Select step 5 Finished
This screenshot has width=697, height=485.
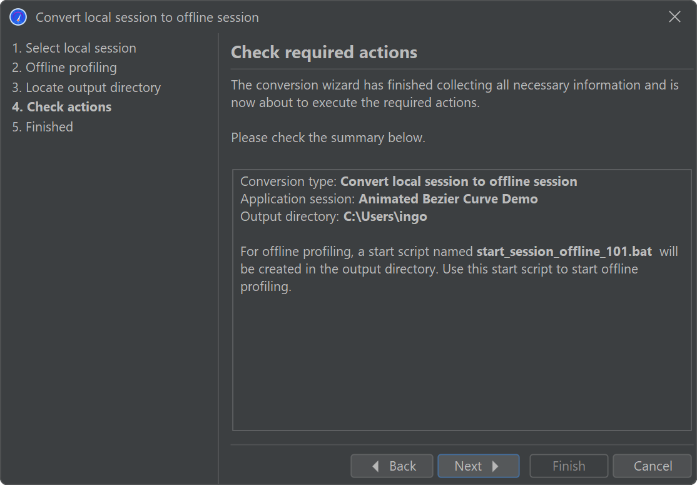tap(43, 127)
